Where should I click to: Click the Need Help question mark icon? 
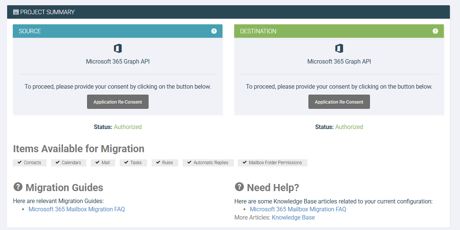[x=239, y=187]
